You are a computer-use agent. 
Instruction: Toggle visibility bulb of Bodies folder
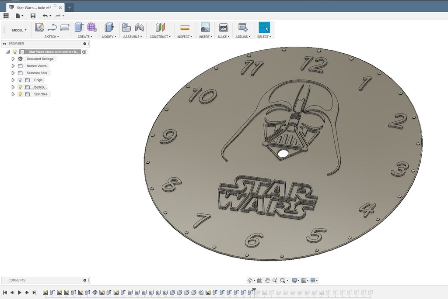tap(20, 87)
